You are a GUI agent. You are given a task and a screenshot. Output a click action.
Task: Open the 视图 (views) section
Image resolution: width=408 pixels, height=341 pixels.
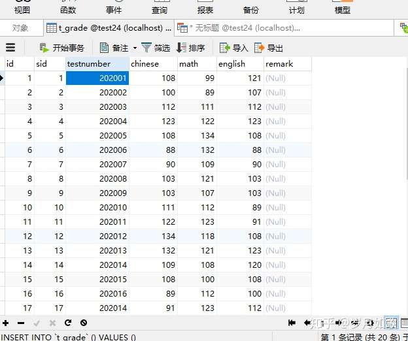[22, 8]
